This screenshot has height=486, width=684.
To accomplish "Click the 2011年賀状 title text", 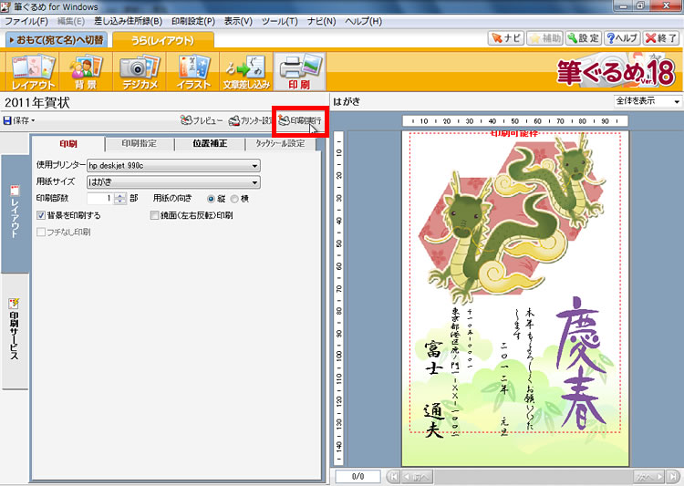I will click(x=37, y=102).
